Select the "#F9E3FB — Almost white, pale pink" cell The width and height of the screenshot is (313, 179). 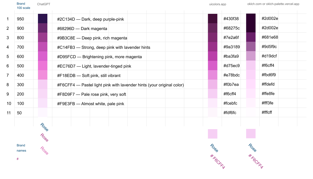point(91,104)
